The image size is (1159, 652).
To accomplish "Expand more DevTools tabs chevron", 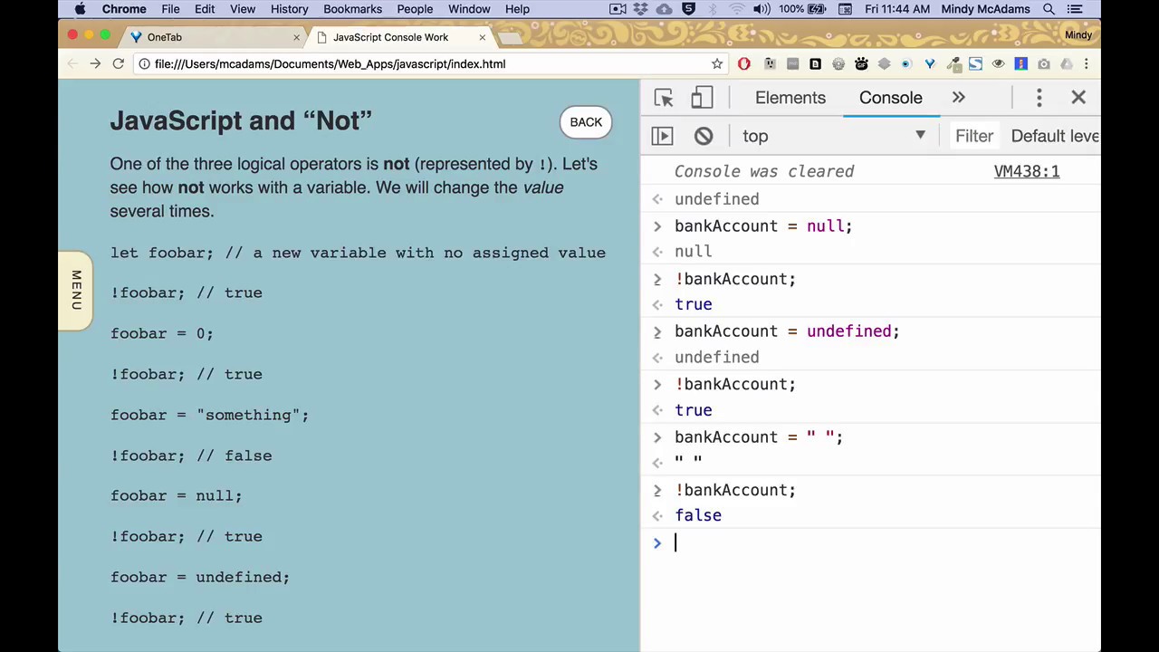I will coord(958,98).
